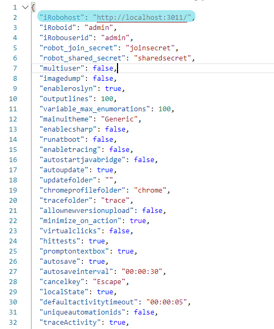Click the 100 value of "outputlines"
This screenshot has width=274, height=329.
click(107, 99)
